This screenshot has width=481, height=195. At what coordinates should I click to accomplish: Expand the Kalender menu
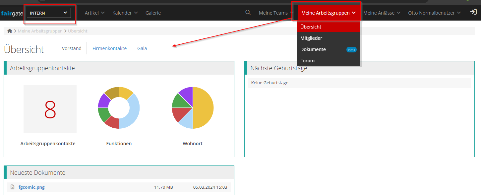point(125,13)
